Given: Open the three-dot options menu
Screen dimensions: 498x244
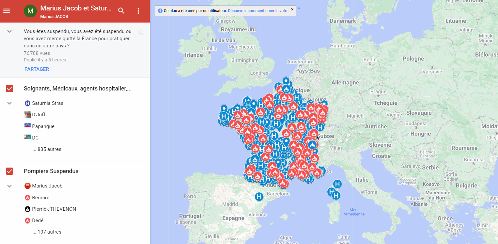Looking at the screenshot, I should (x=138, y=11).
